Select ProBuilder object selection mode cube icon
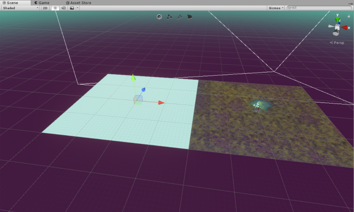This screenshot has height=212, width=354. point(159,17)
